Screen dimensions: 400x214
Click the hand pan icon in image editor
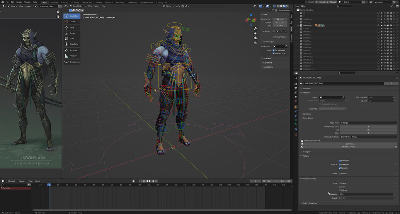[x=58, y=16]
